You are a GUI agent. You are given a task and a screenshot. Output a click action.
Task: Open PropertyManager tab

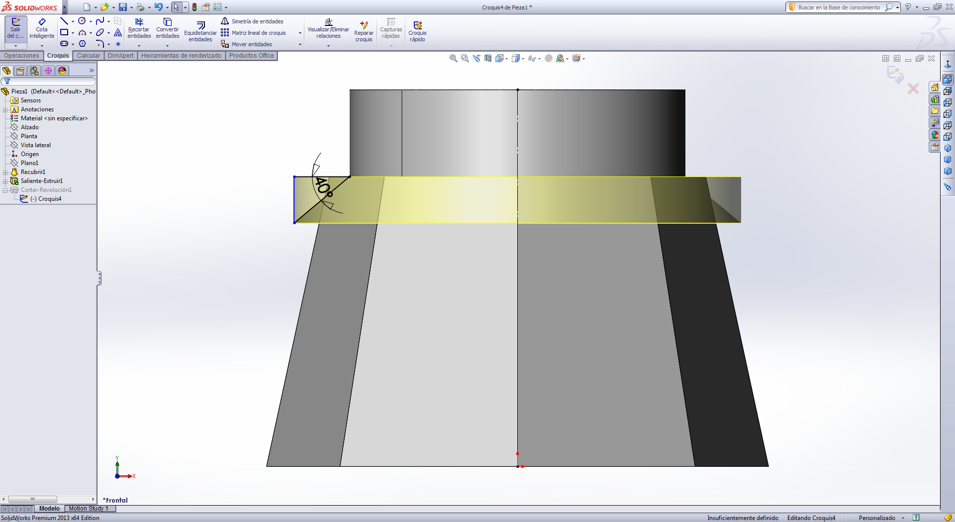(20, 71)
